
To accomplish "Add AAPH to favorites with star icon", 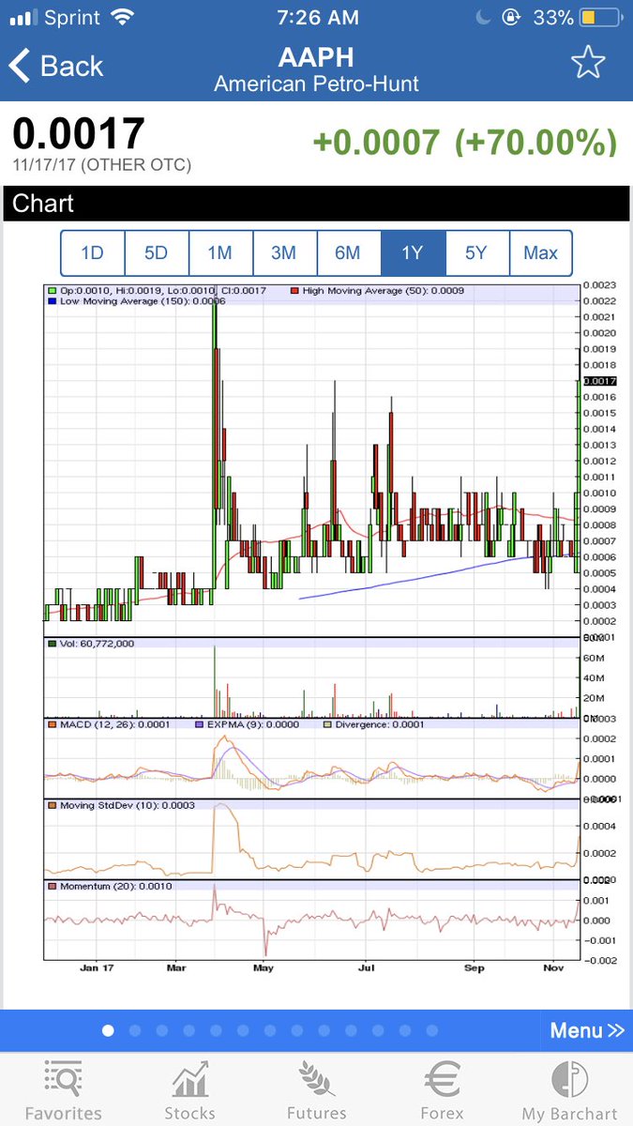I will pyautogui.click(x=588, y=63).
